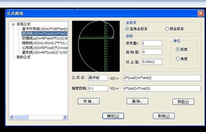Click the 预显[P] preview button

pos(183,102)
